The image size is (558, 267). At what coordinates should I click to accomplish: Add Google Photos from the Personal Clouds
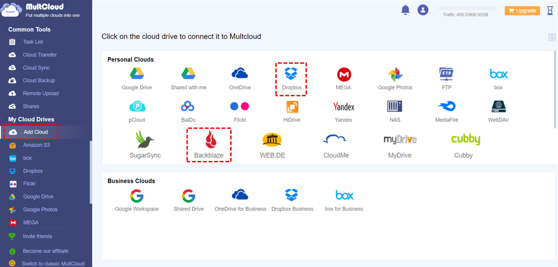tap(395, 78)
